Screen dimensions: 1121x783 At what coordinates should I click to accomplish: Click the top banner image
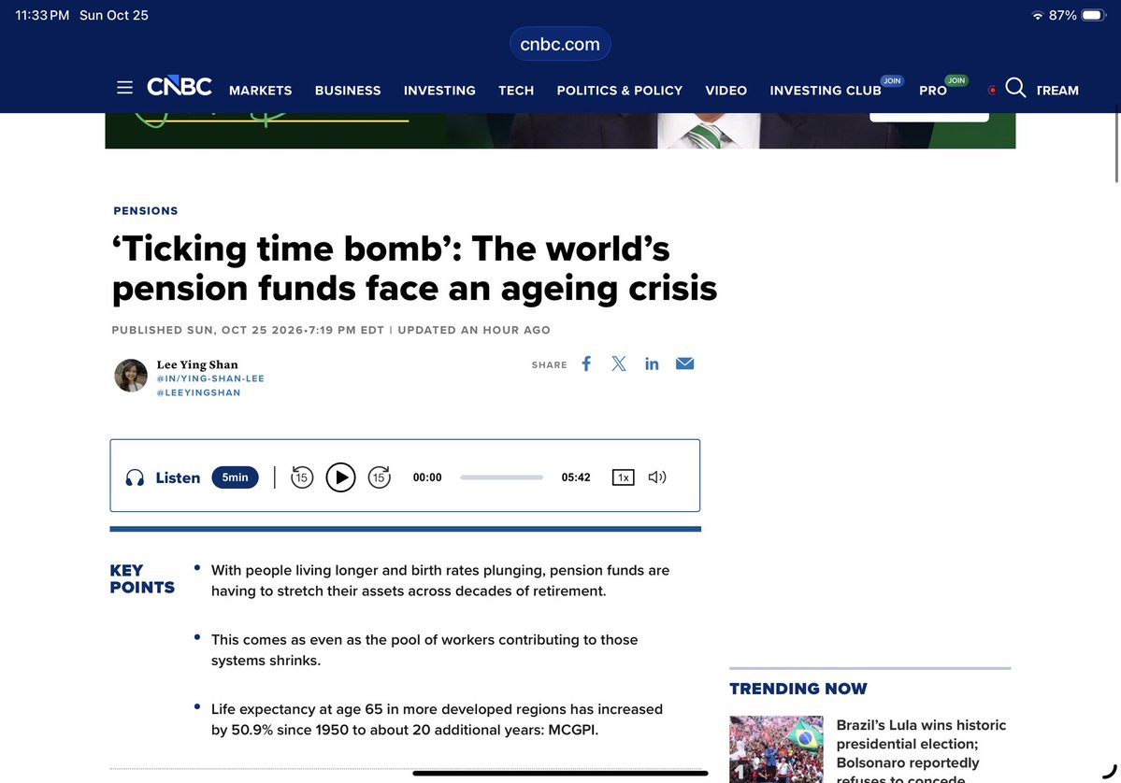click(560, 131)
